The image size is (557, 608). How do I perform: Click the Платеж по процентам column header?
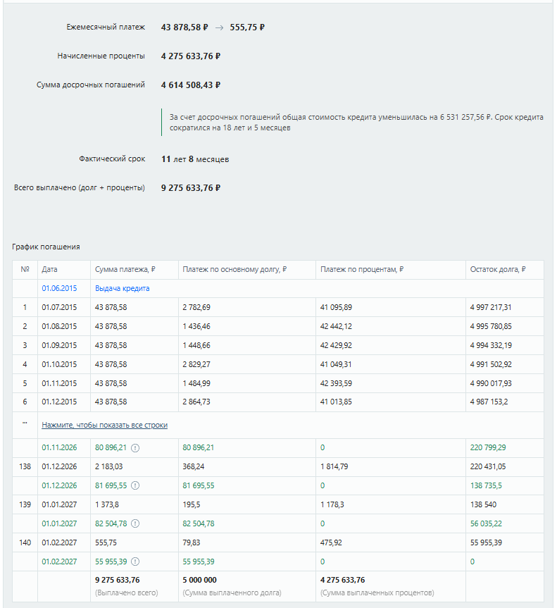point(362,270)
